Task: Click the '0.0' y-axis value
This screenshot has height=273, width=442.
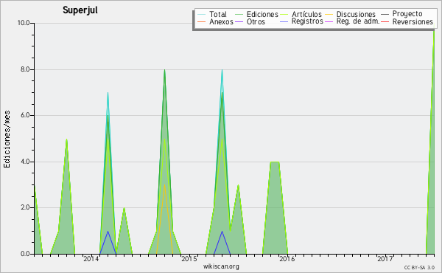Action: click(x=25, y=254)
